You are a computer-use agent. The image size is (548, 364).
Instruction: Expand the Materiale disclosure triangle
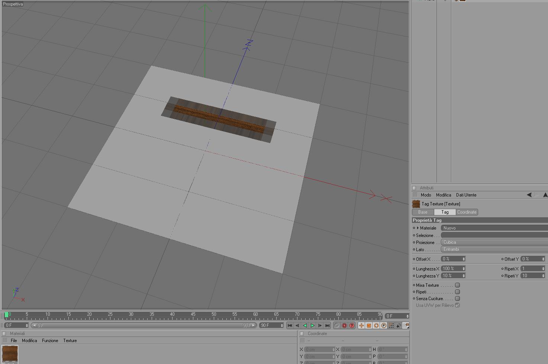tap(418, 228)
